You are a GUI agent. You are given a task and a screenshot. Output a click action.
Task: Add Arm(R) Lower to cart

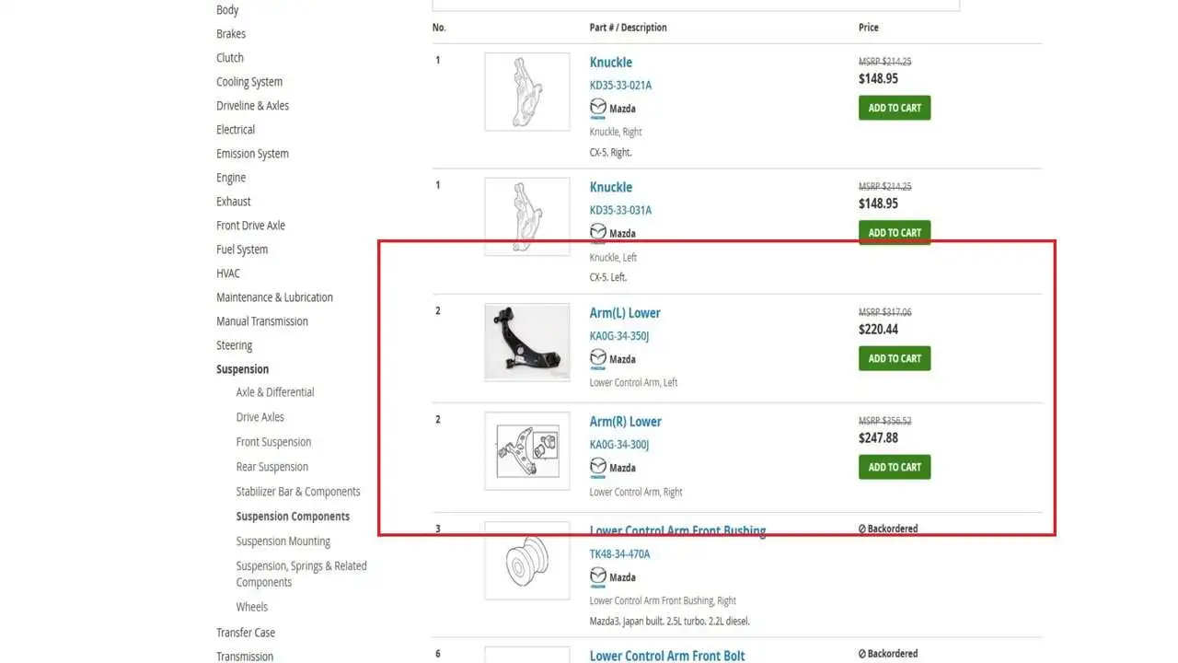pos(895,467)
